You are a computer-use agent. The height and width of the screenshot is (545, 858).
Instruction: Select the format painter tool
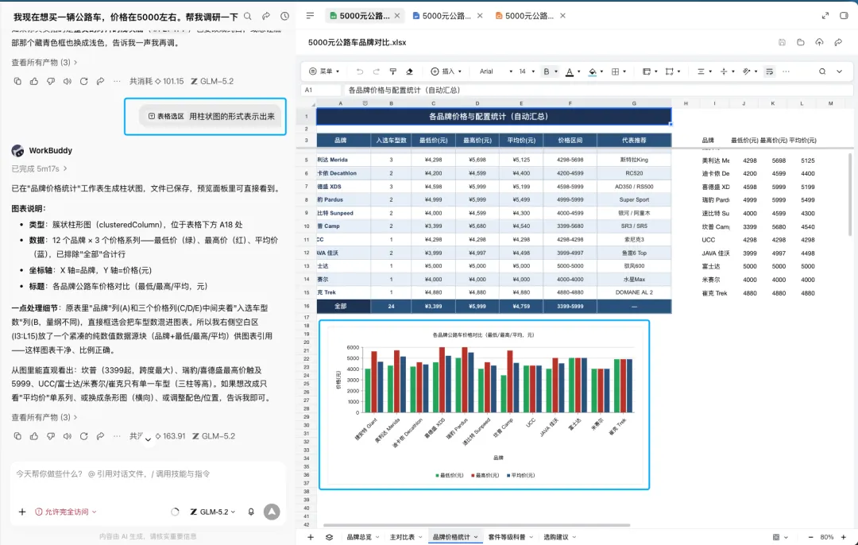(x=393, y=72)
